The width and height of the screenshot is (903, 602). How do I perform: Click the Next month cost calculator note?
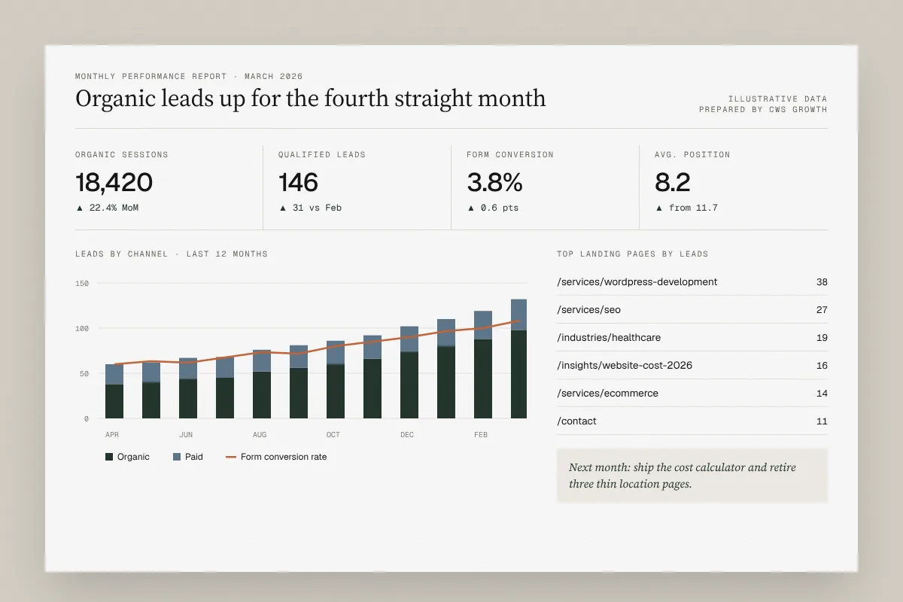click(x=692, y=476)
